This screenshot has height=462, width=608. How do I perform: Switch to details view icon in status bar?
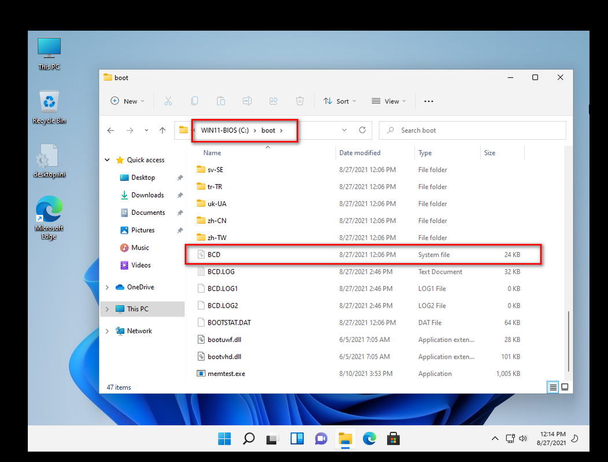point(553,387)
